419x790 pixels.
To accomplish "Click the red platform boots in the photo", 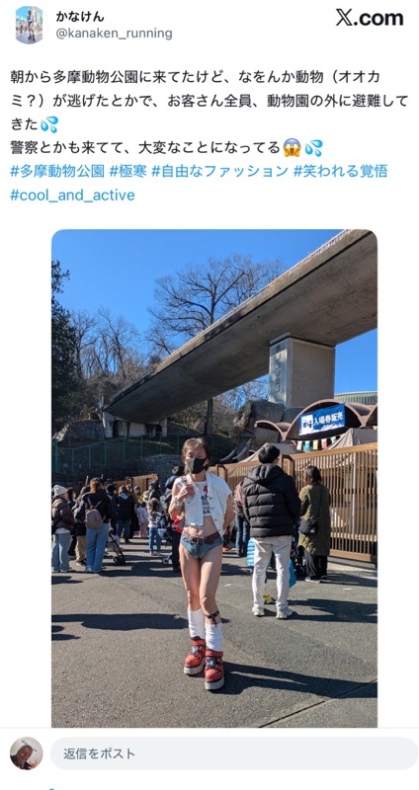I will [205, 663].
